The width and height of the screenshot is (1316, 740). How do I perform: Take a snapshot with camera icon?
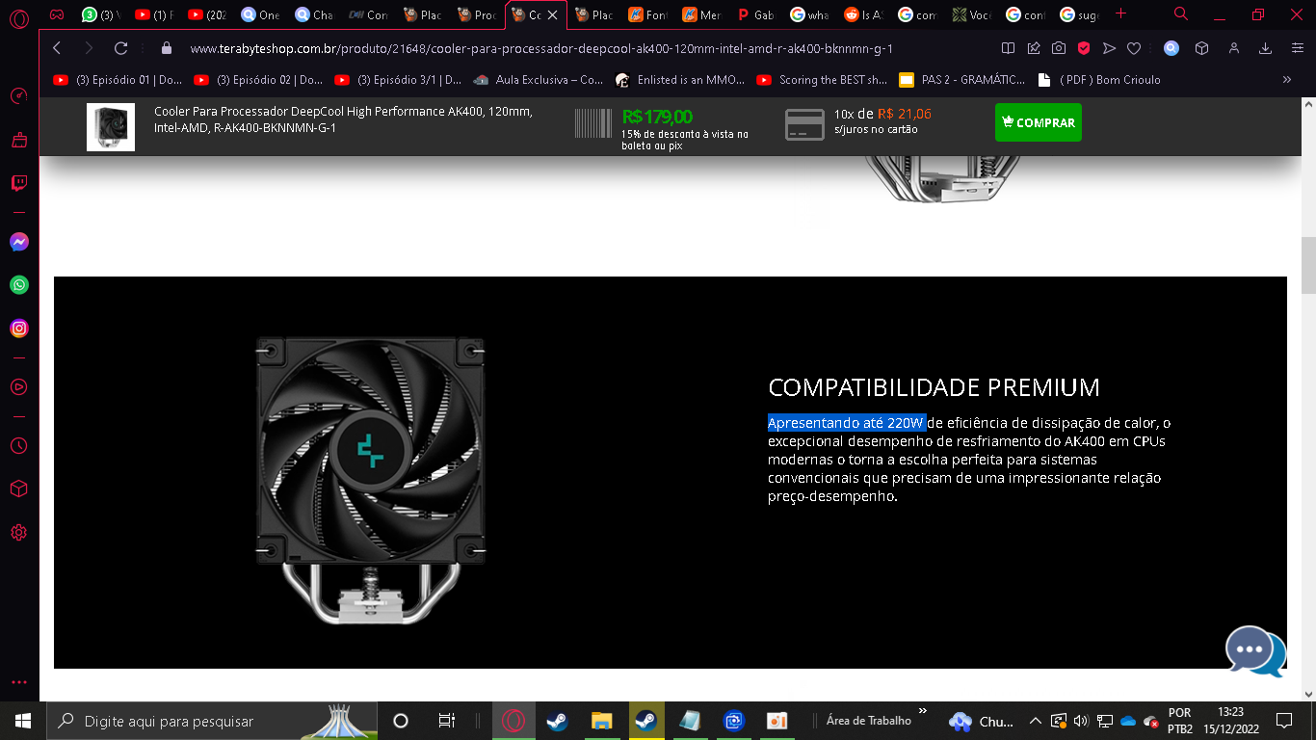coord(1059,48)
